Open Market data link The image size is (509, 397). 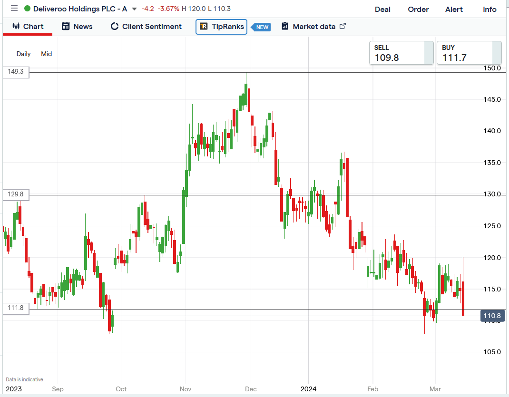tap(313, 27)
